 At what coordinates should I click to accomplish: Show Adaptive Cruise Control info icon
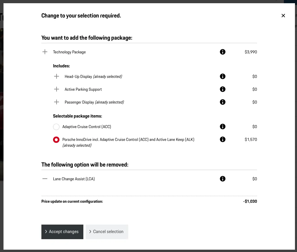223,127
